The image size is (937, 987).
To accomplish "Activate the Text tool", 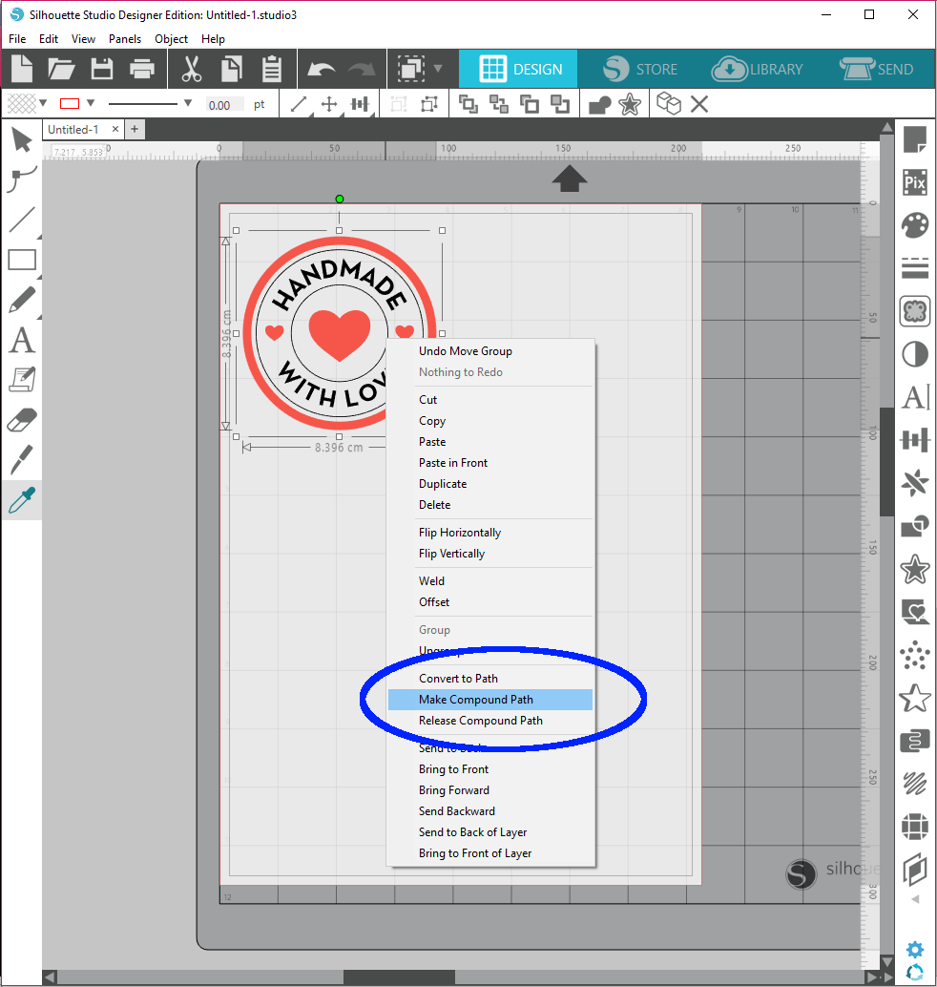I will pyautogui.click(x=22, y=340).
